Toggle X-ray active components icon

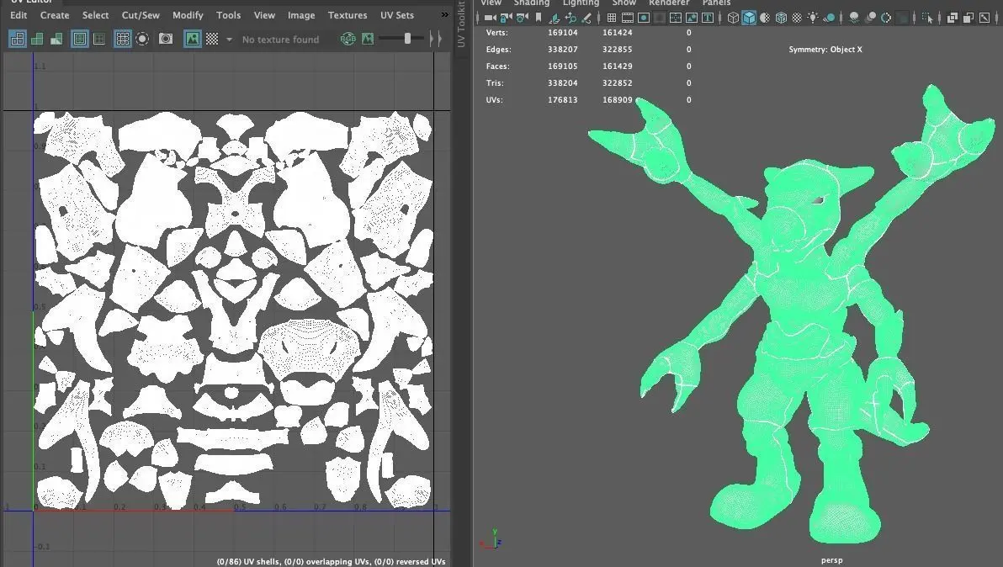969,18
